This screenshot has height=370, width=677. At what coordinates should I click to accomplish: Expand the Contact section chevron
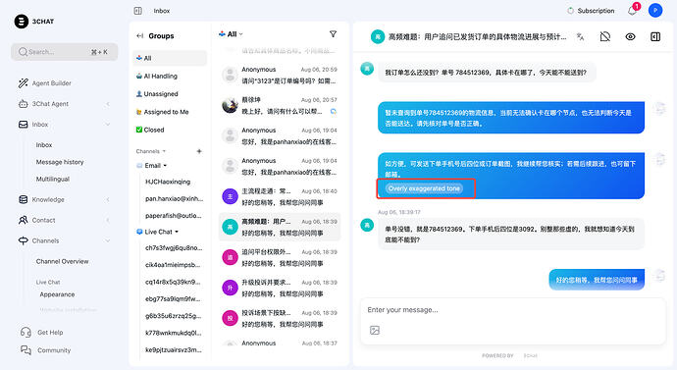coord(108,220)
